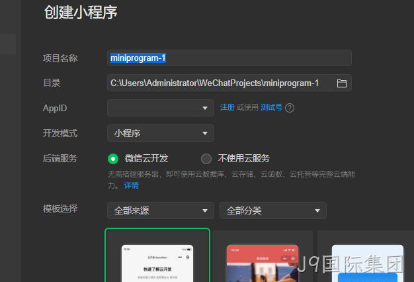Select the 微信云开发 radio button
This screenshot has height=282, width=414.
coord(113,159)
